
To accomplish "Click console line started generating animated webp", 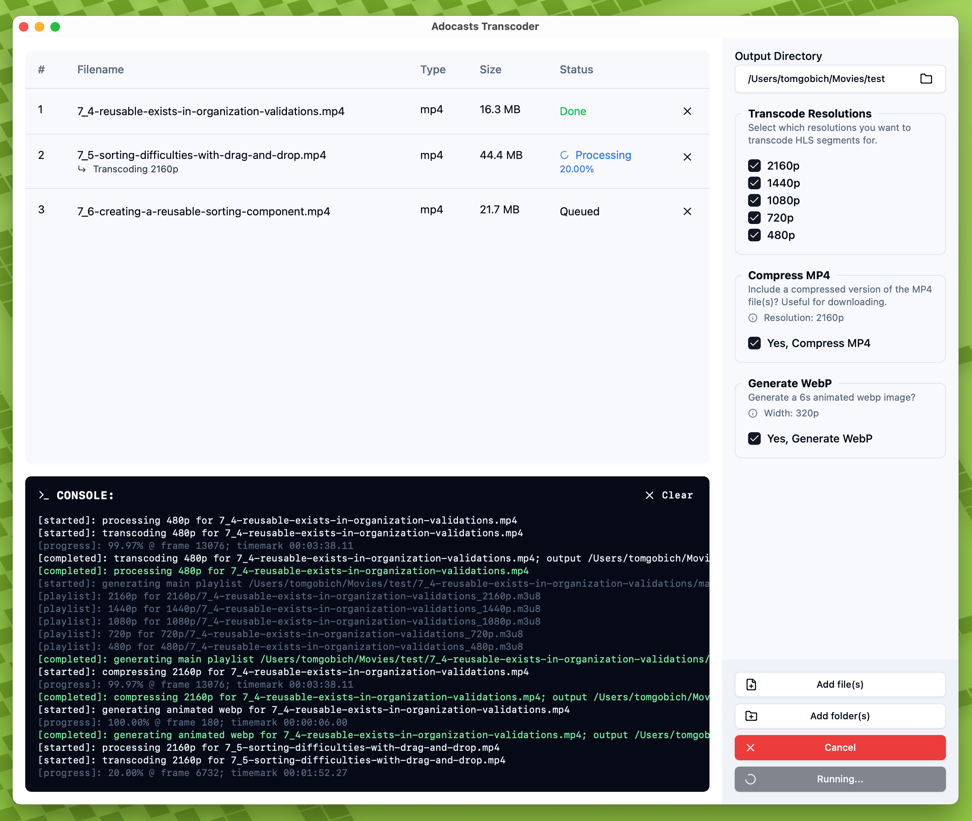I will pyautogui.click(x=304, y=710).
